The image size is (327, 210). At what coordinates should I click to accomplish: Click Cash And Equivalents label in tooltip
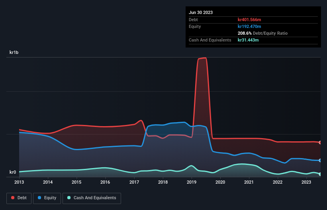210,40
